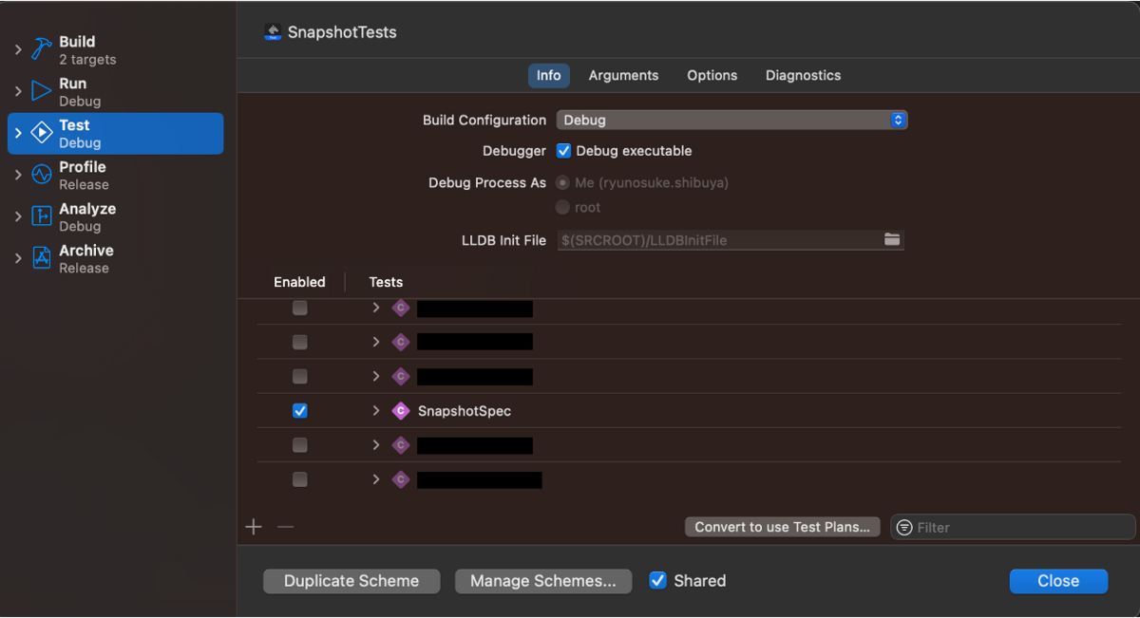
Task: Switch to the Info tab
Action: tap(549, 76)
